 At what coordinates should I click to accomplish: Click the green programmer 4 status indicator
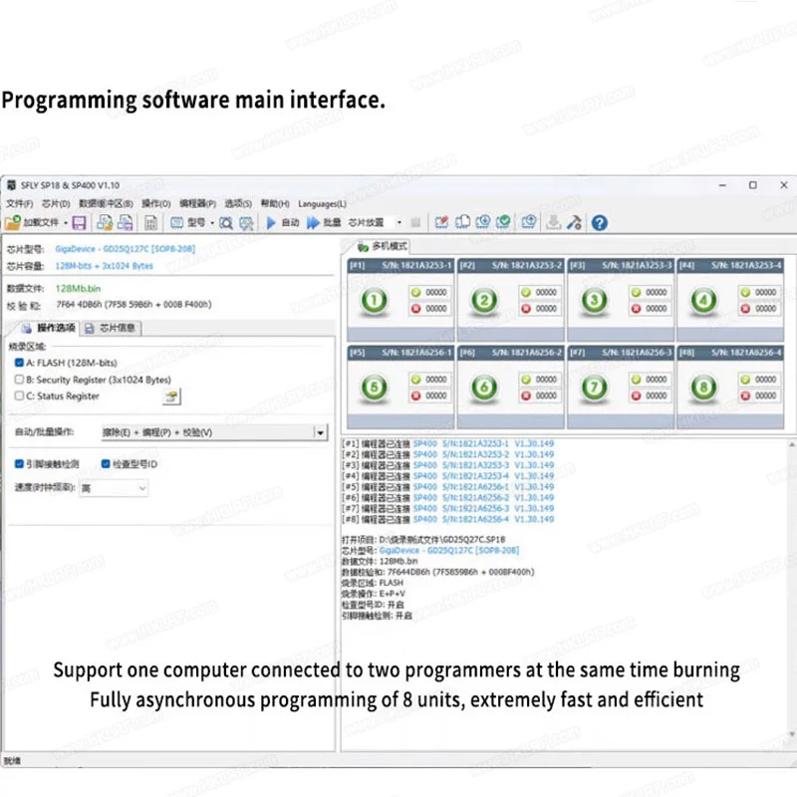(703, 301)
